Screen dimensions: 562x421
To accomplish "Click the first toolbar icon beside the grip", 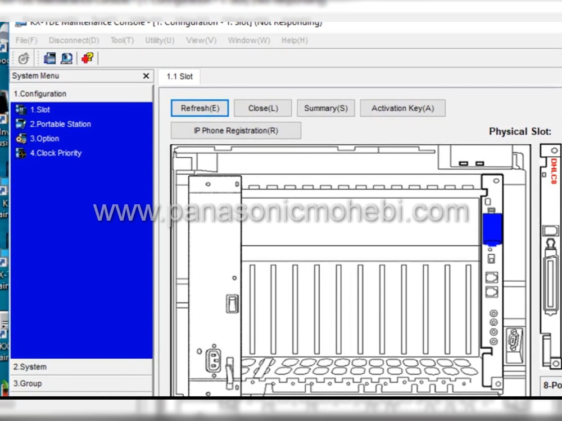I will [x=24, y=58].
